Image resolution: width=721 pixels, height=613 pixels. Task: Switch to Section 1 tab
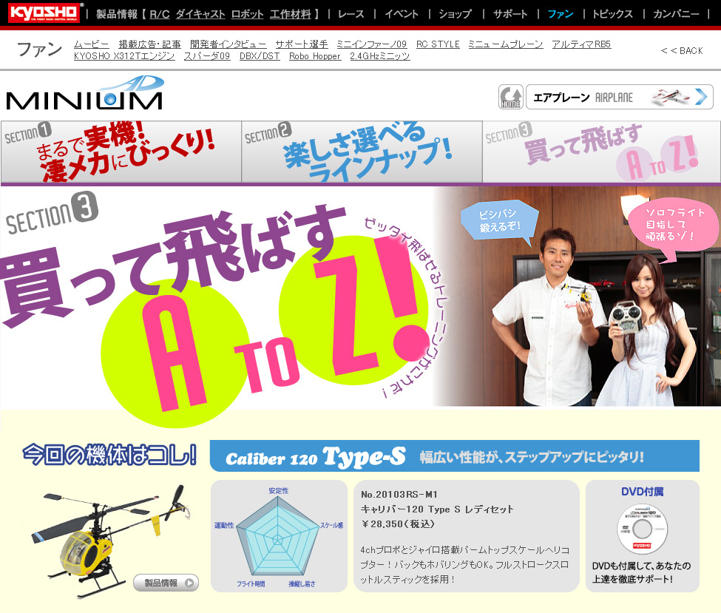coord(121,152)
